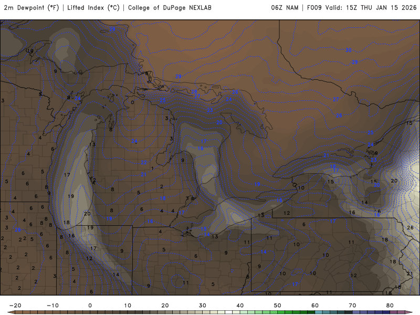Click the left arrow end of the color scale
This screenshot has height=315, width=420.
pos(10,312)
